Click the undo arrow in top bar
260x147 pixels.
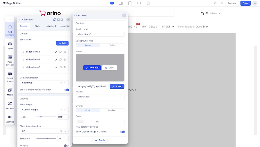tap(215, 3)
